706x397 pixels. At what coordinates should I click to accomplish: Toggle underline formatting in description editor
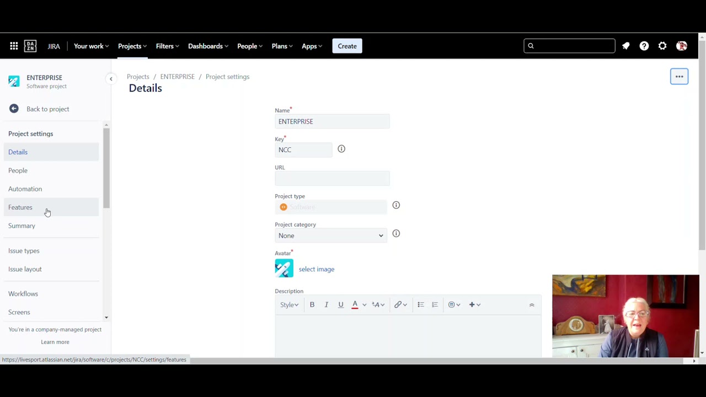pos(341,304)
